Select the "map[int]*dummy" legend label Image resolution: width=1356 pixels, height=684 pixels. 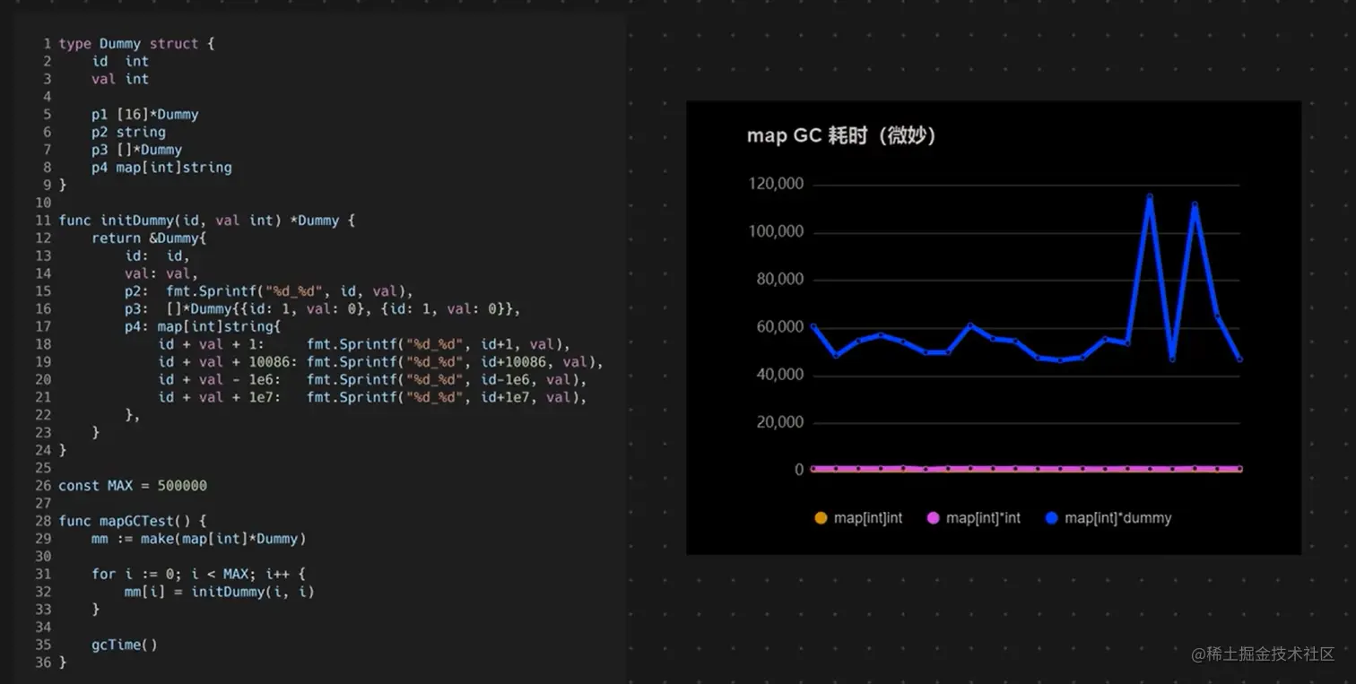pyautogui.click(x=1118, y=518)
